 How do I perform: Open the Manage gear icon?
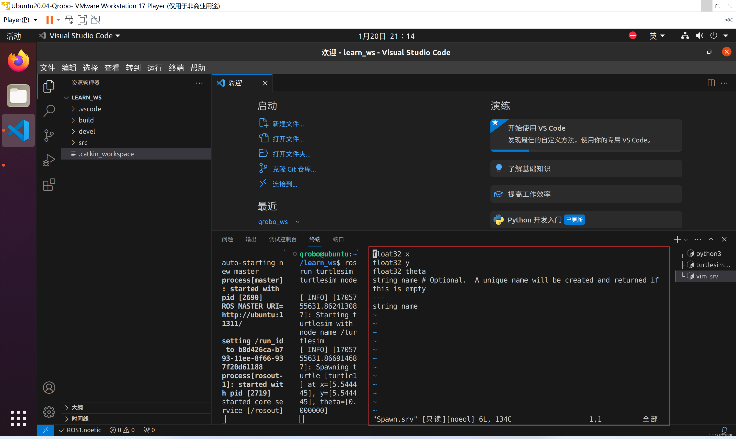(49, 412)
